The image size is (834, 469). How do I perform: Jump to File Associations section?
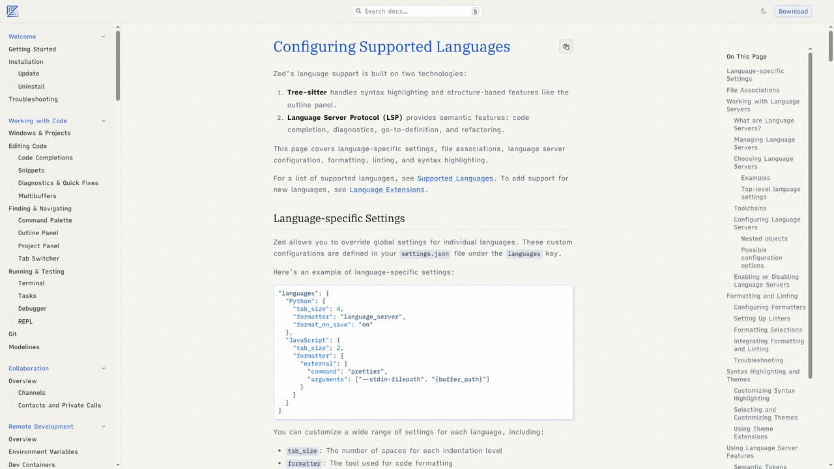(x=753, y=90)
